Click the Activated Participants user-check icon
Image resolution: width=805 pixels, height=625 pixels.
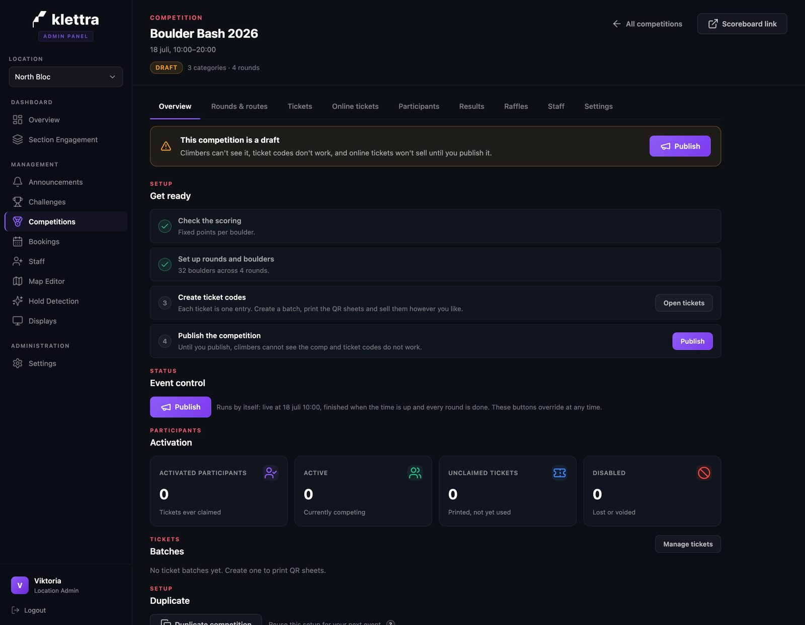click(x=271, y=473)
